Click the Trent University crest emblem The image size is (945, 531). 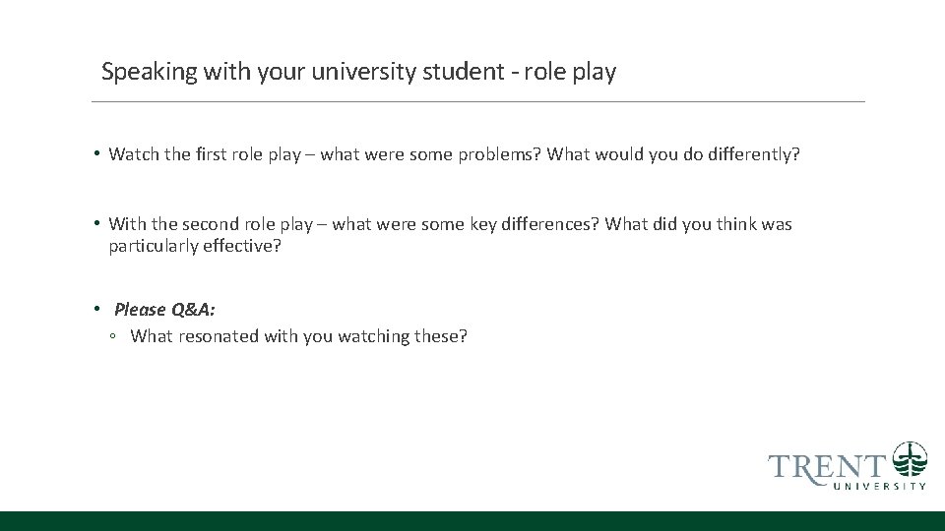coord(909,459)
